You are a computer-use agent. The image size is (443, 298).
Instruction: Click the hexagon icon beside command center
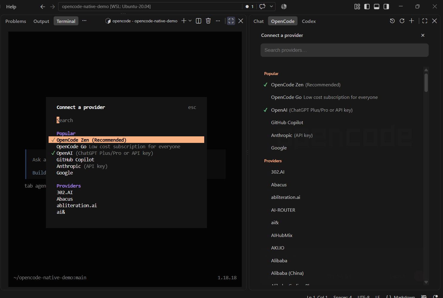point(284,7)
